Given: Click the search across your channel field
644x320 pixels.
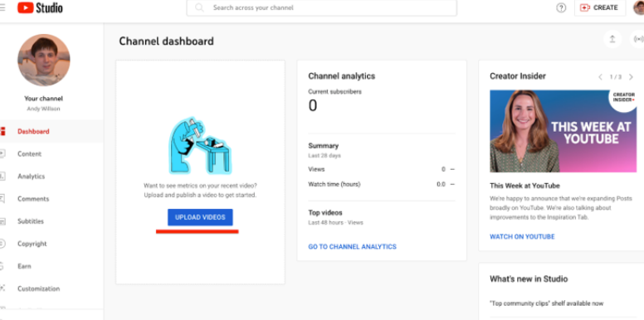Looking at the screenshot, I should point(322,7).
